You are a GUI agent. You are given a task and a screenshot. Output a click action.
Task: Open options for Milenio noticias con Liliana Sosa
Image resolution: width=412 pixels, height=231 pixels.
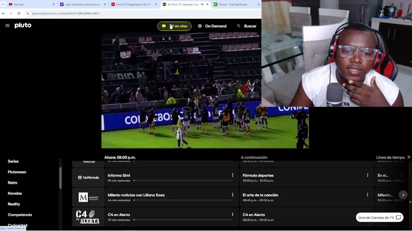232,195
